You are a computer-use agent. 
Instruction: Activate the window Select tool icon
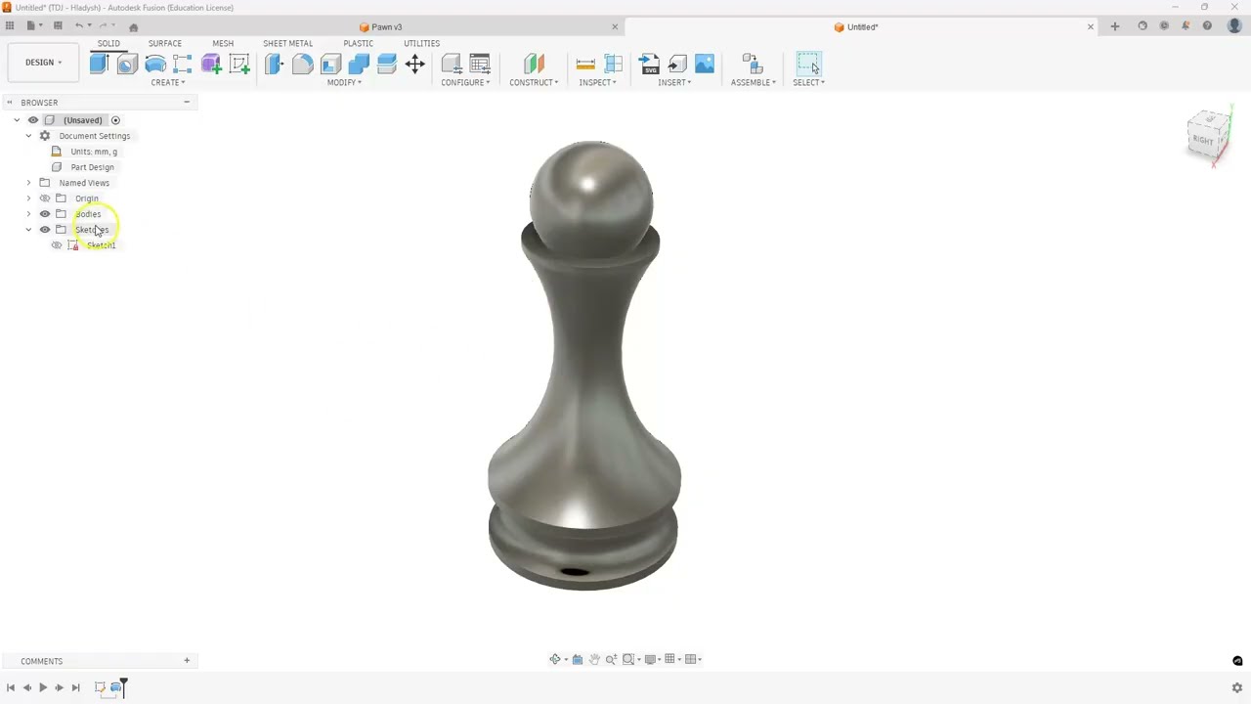tap(808, 65)
